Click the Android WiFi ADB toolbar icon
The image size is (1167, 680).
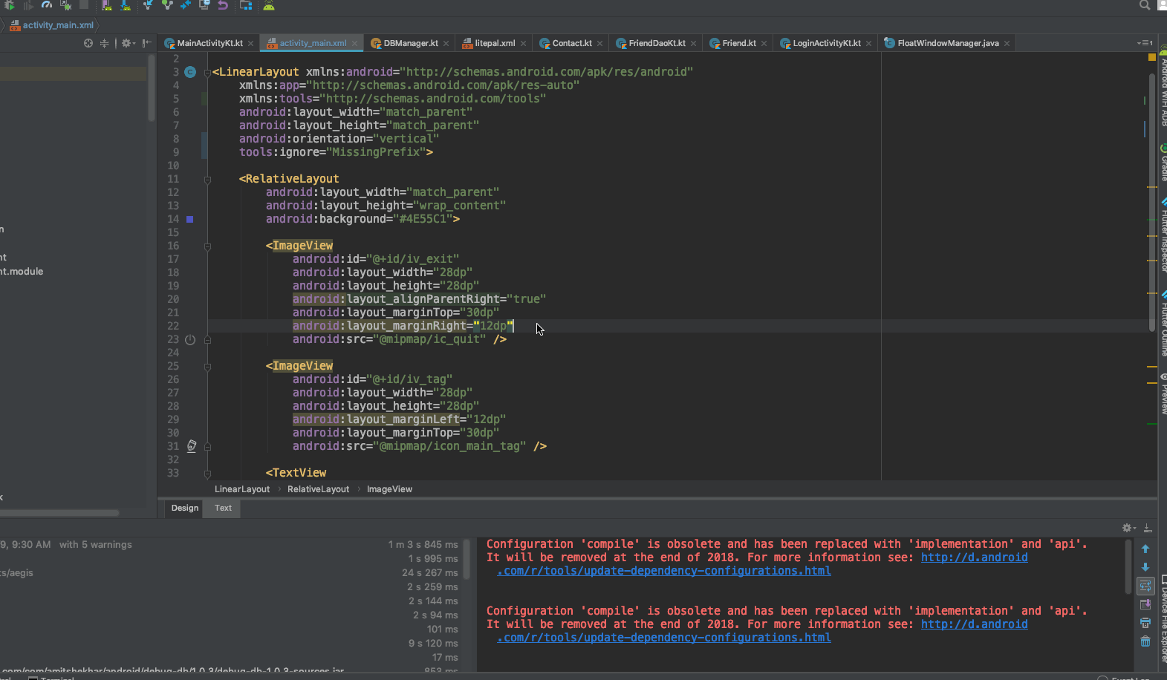(269, 5)
